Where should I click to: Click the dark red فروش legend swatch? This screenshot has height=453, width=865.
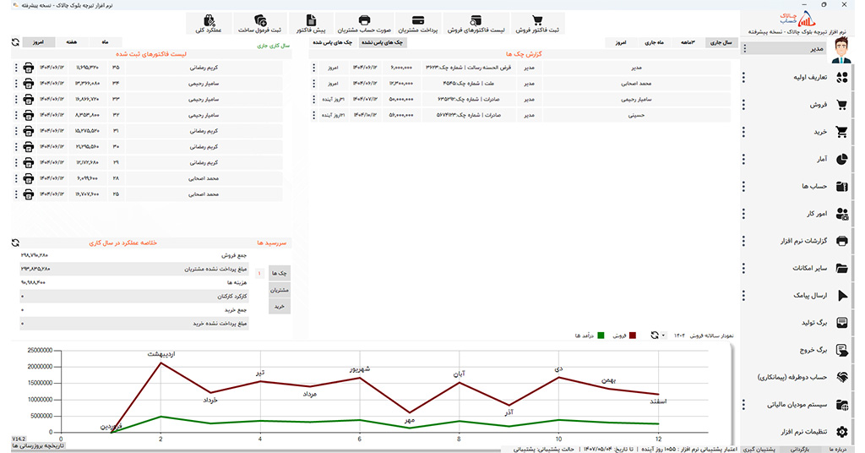pyautogui.click(x=632, y=336)
